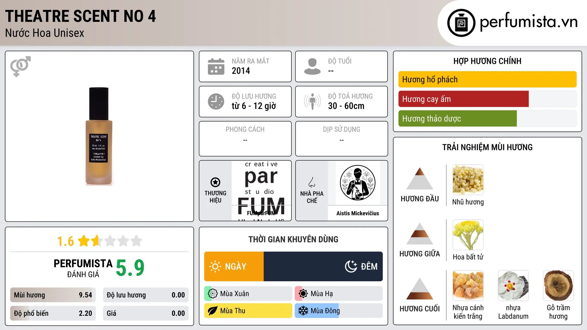Click the Mùa Thu season bar
This screenshot has width=587, height=330.
coord(248,311)
